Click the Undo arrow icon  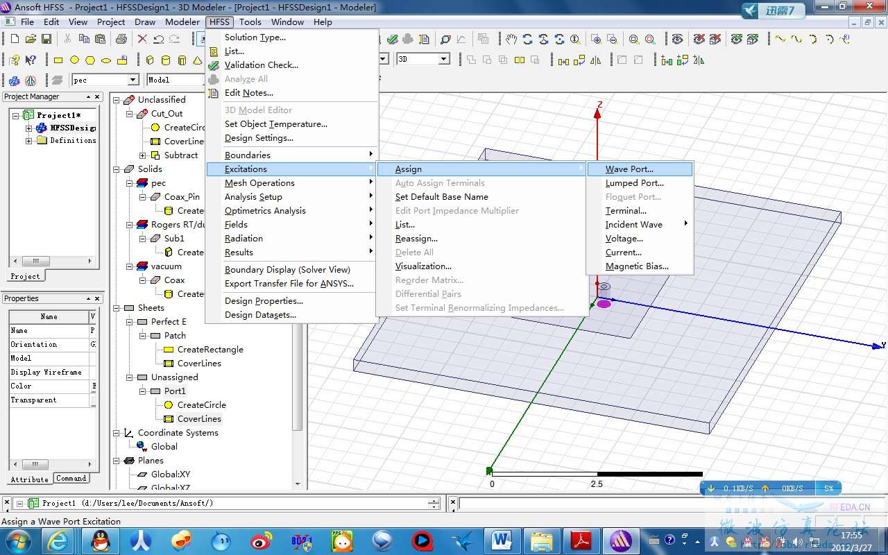158,40
